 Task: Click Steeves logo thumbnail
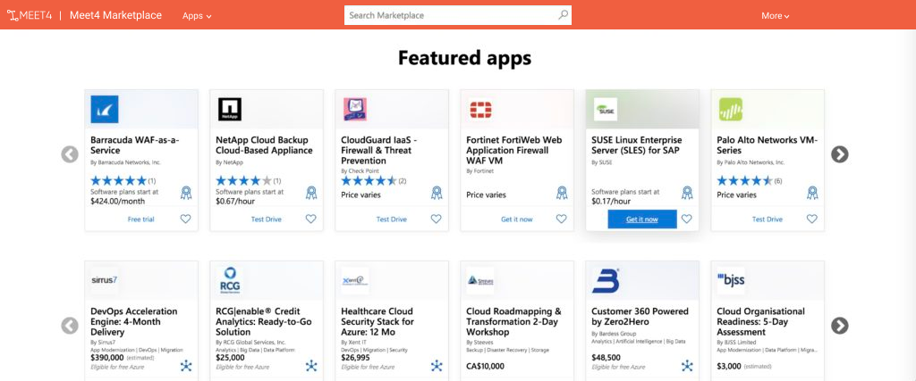click(480, 280)
